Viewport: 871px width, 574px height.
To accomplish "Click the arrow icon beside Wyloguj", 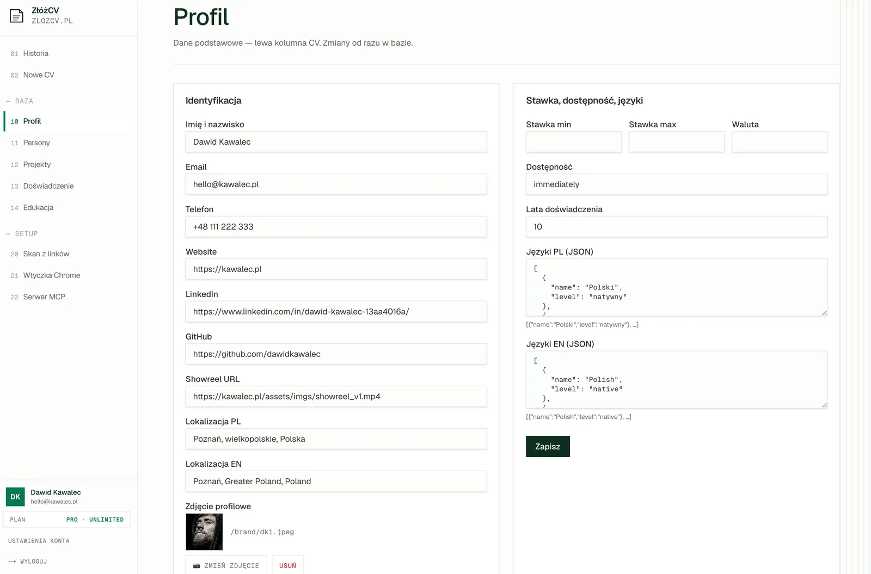I will coord(12,561).
